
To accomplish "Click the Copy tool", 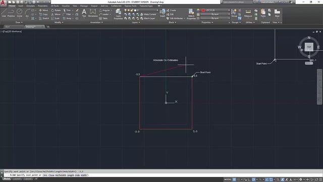I will [x=43, y=14].
